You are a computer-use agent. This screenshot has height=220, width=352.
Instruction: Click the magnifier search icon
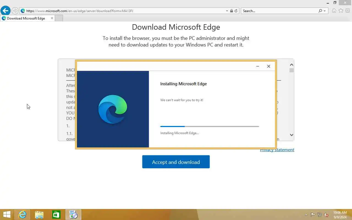(320, 11)
